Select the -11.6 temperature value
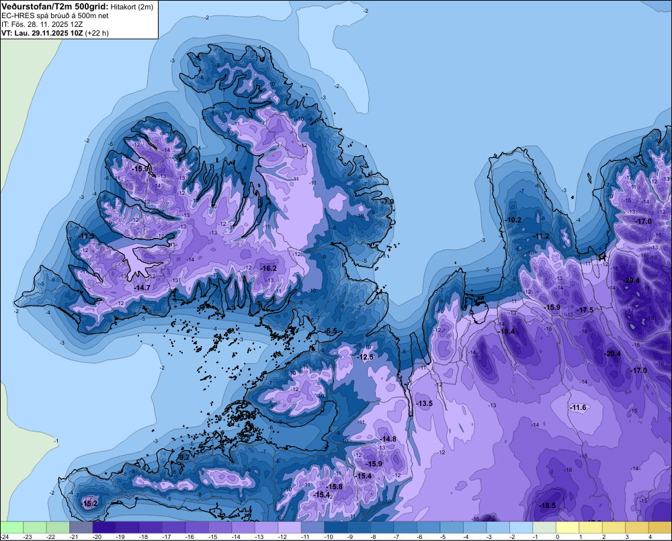Viewport: 672px width, 541px height. pos(578,407)
